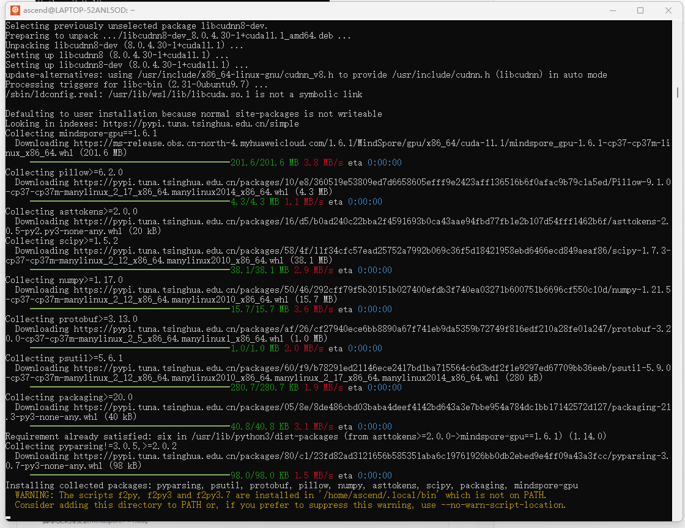Click the line 'Collecting scipy>=1.5.2'
The width and height of the screenshot is (685, 528).
62,241
